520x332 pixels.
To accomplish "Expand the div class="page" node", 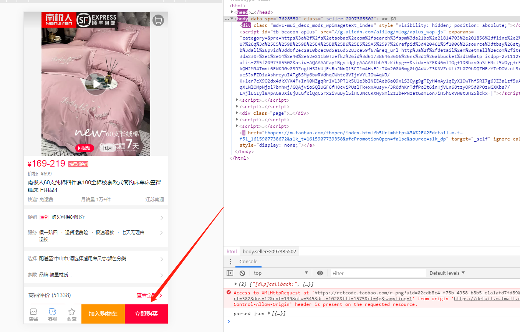I will click(x=237, y=113).
